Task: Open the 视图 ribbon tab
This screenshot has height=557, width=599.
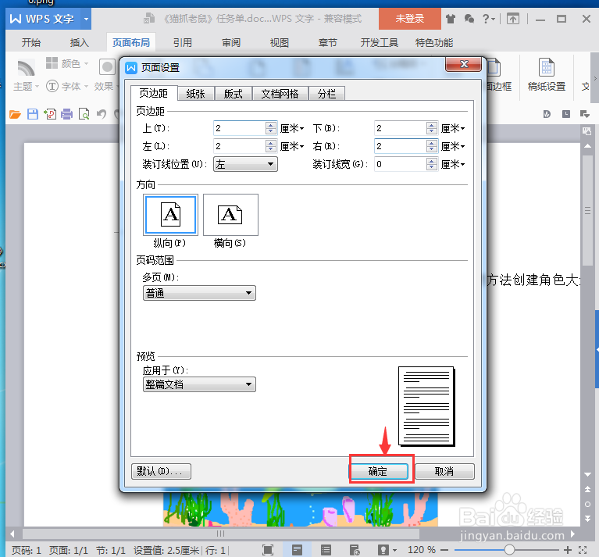Action: pos(280,42)
